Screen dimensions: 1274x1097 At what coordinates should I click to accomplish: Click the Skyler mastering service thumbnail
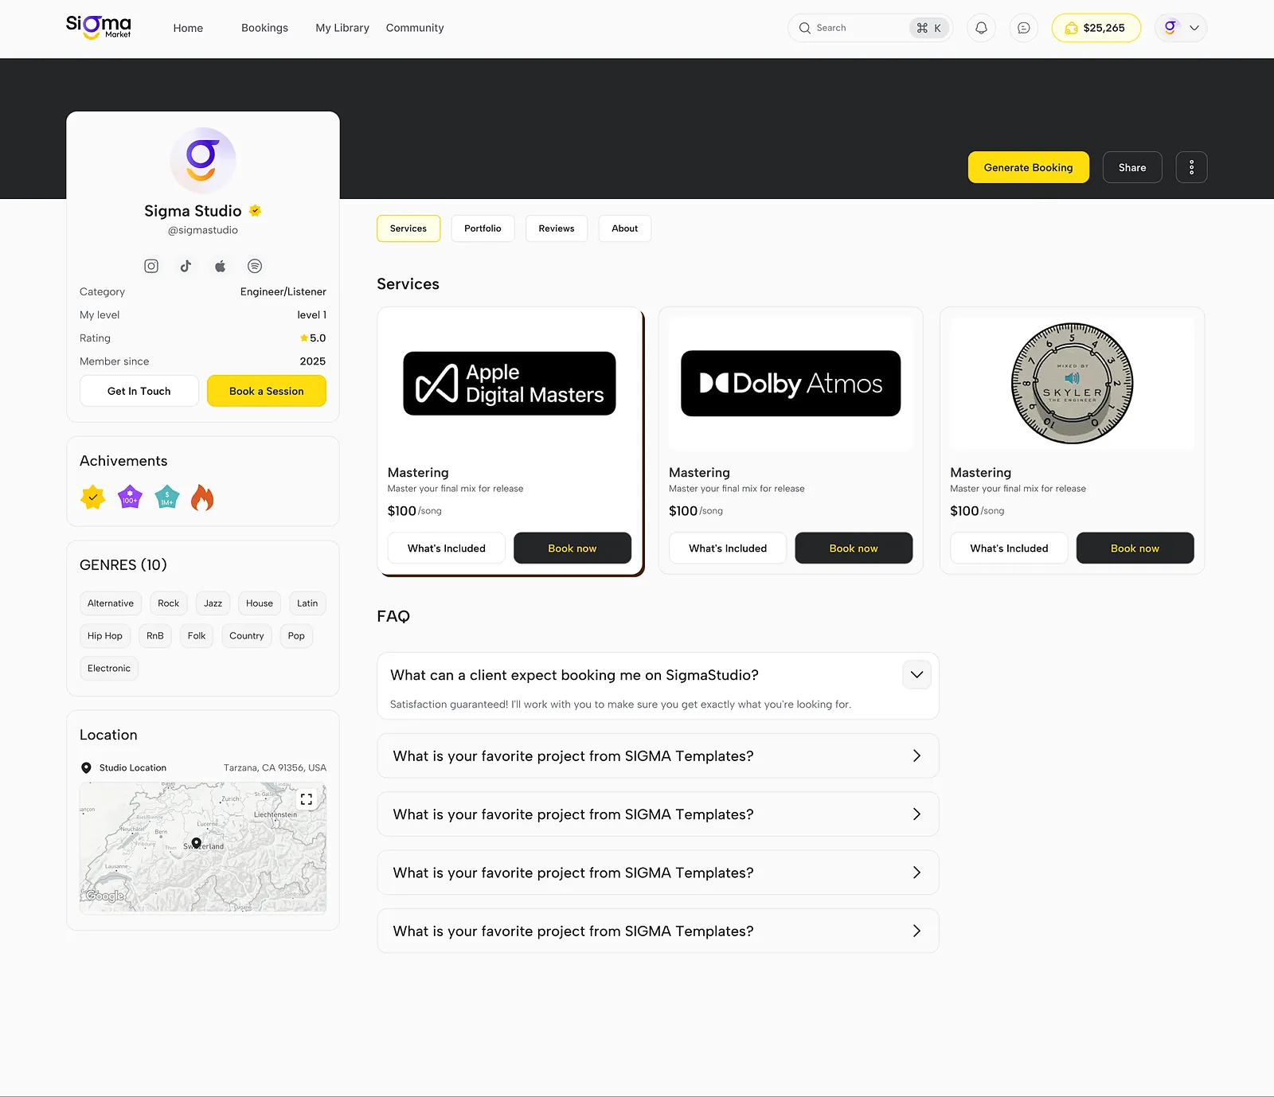pyautogui.click(x=1072, y=384)
